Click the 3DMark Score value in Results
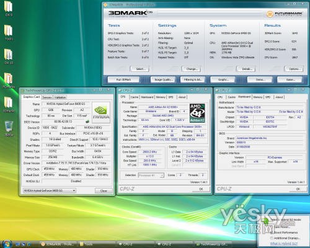 294,33
